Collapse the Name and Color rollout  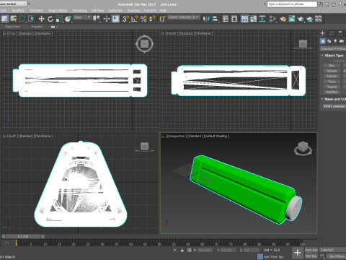pyautogui.click(x=334, y=99)
